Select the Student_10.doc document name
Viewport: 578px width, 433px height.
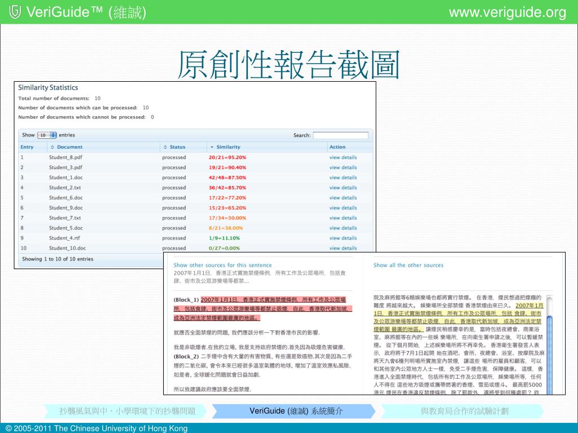point(68,248)
